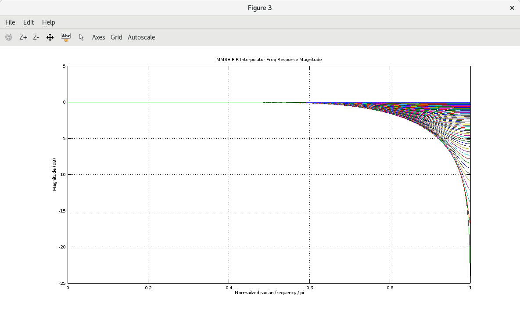Screen dimensions: 520x313
Task: Select the Z+ zoom in tool
Action: point(23,37)
